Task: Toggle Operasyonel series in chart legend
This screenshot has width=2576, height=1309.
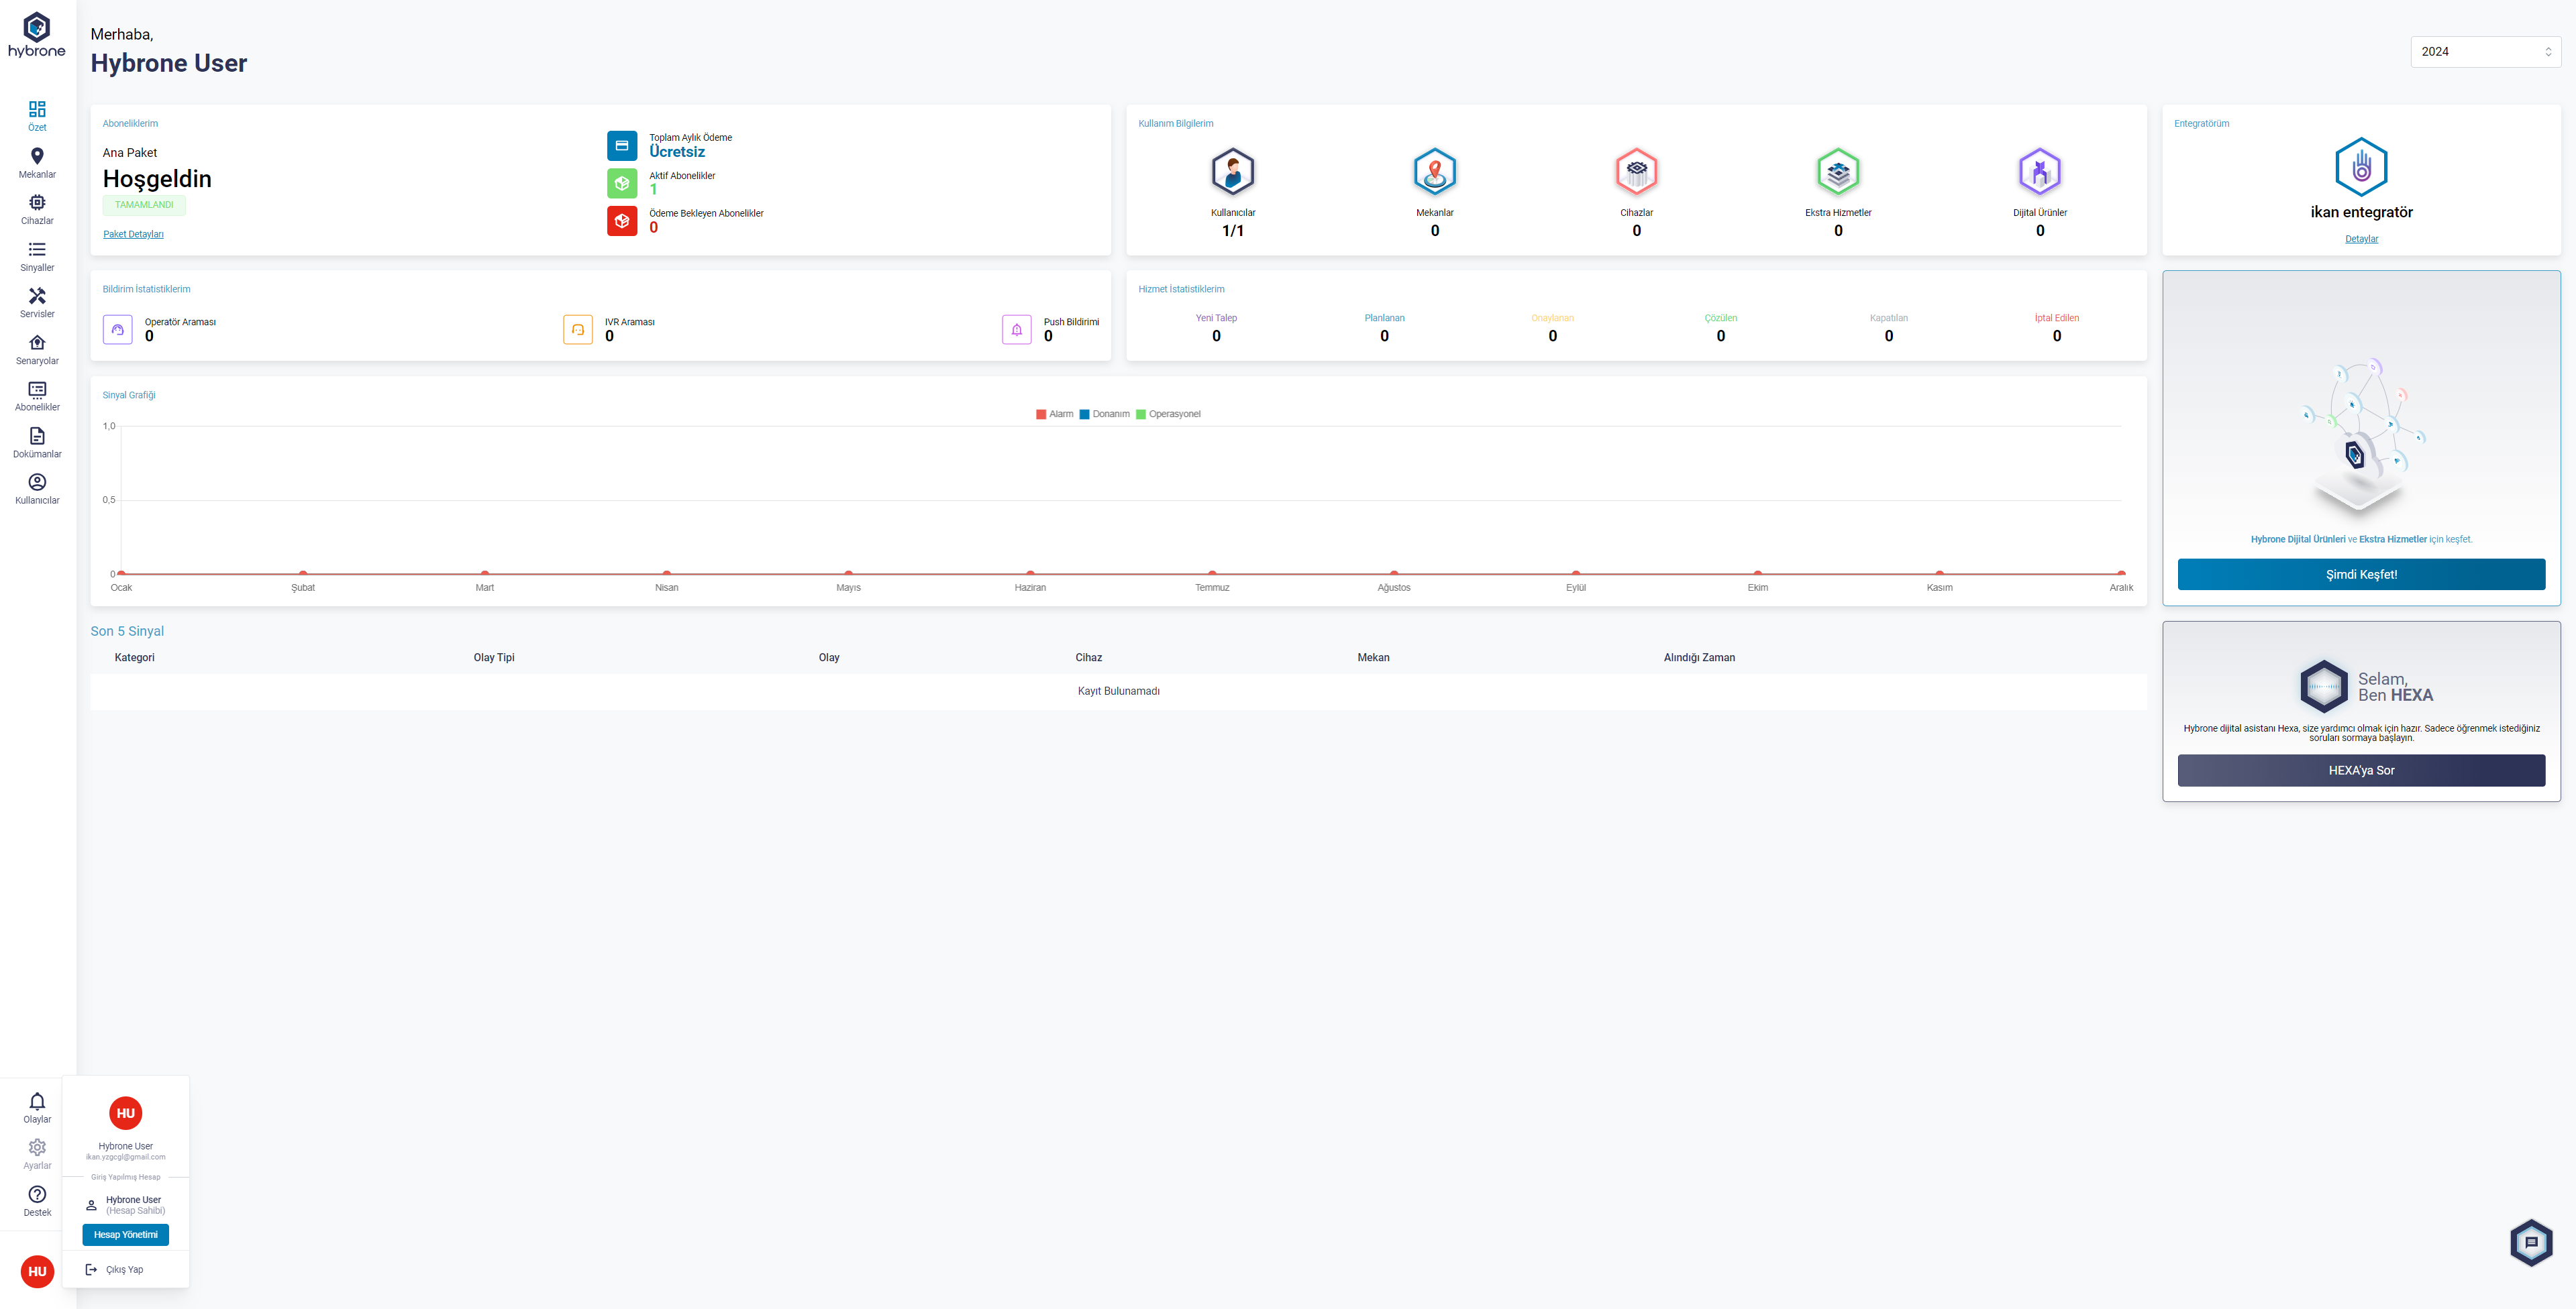Action: [x=1167, y=414]
